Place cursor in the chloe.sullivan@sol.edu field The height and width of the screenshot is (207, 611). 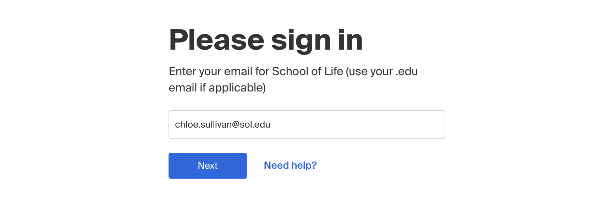pyautogui.click(x=223, y=124)
